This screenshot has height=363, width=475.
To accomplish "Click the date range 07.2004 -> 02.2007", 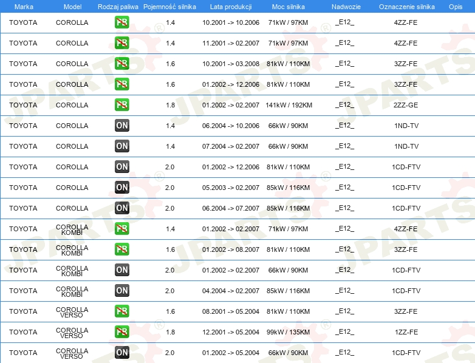I will point(231,146).
